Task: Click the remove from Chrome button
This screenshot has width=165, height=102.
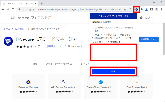Action: pyautogui.click(x=148, y=39)
